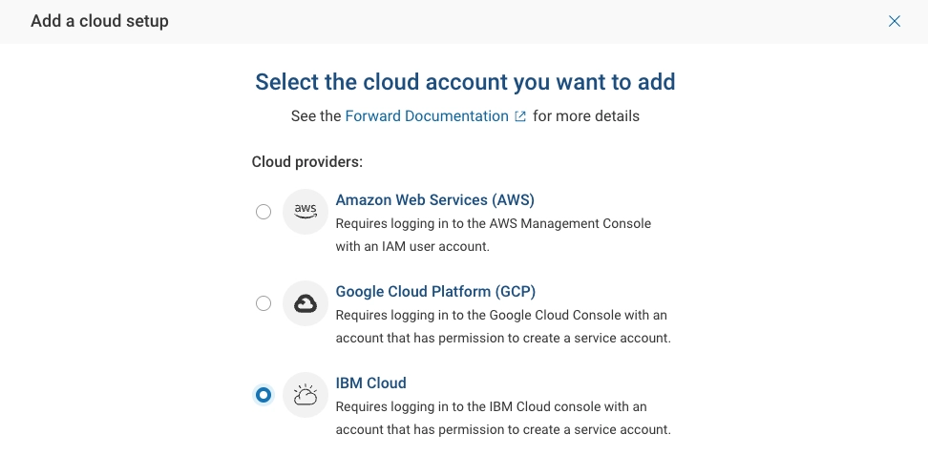
Task: Click the selected IBM Cloud radio button
Action: click(x=264, y=395)
